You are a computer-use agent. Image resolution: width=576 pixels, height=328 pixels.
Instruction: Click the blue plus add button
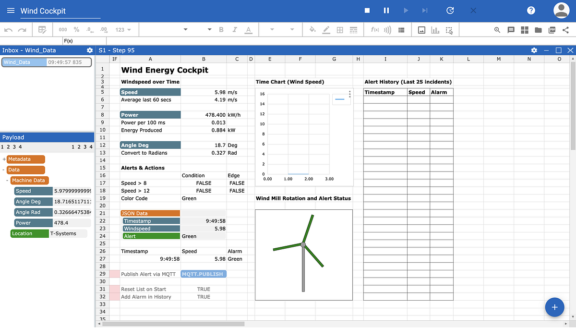tap(554, 307)
